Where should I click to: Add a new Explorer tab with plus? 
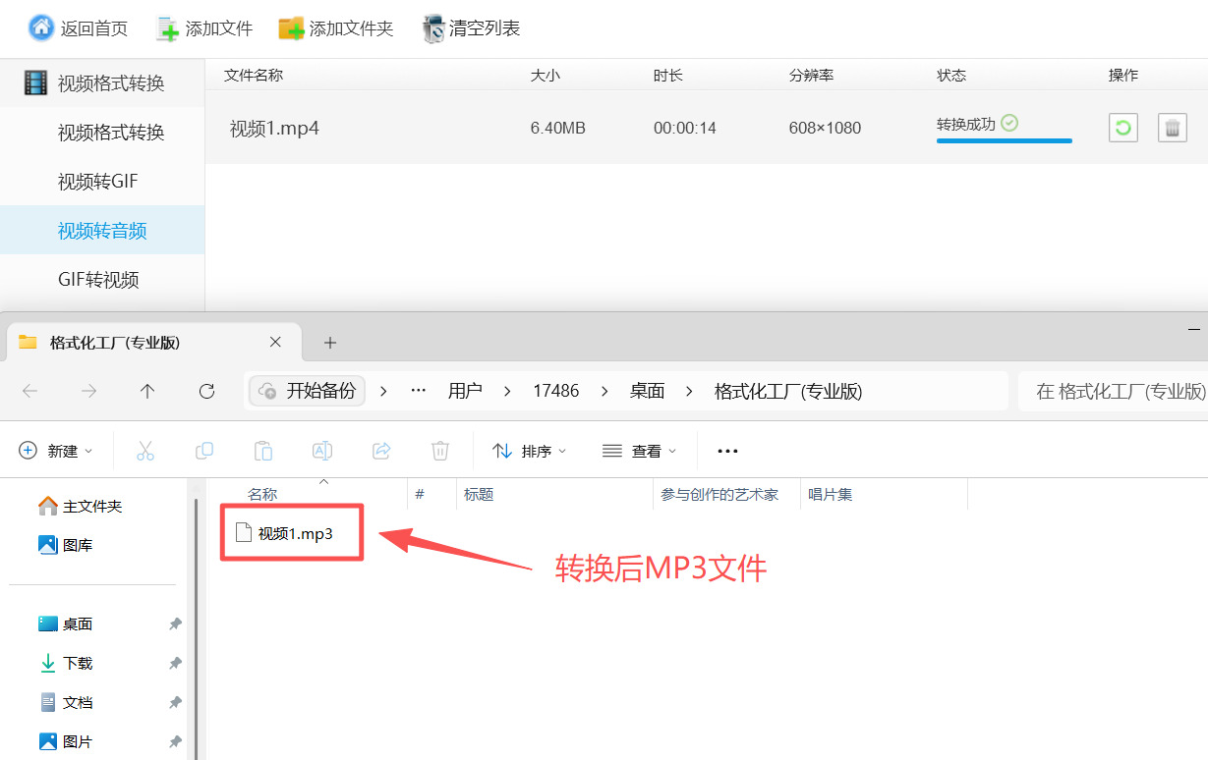[330, 342]
